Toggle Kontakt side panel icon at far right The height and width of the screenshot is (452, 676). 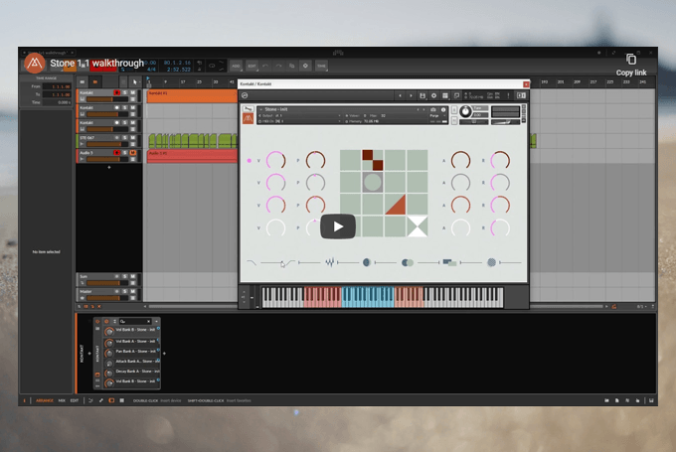[x=521, y=95]
